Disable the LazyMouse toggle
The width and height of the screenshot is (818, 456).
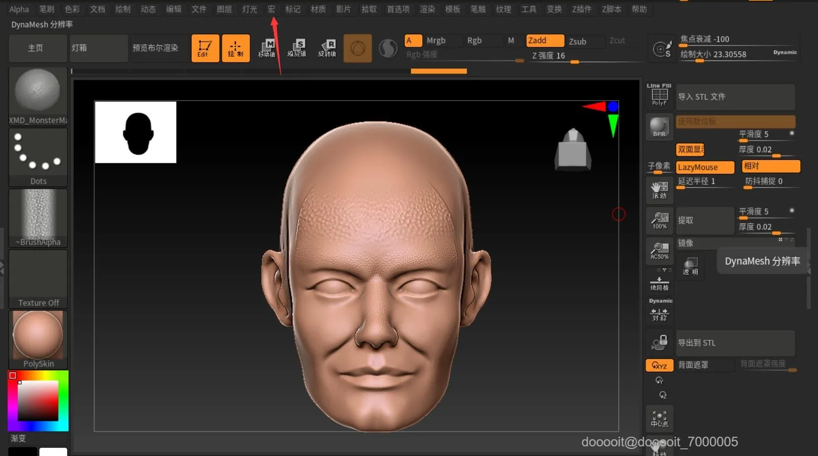[704, 167]
